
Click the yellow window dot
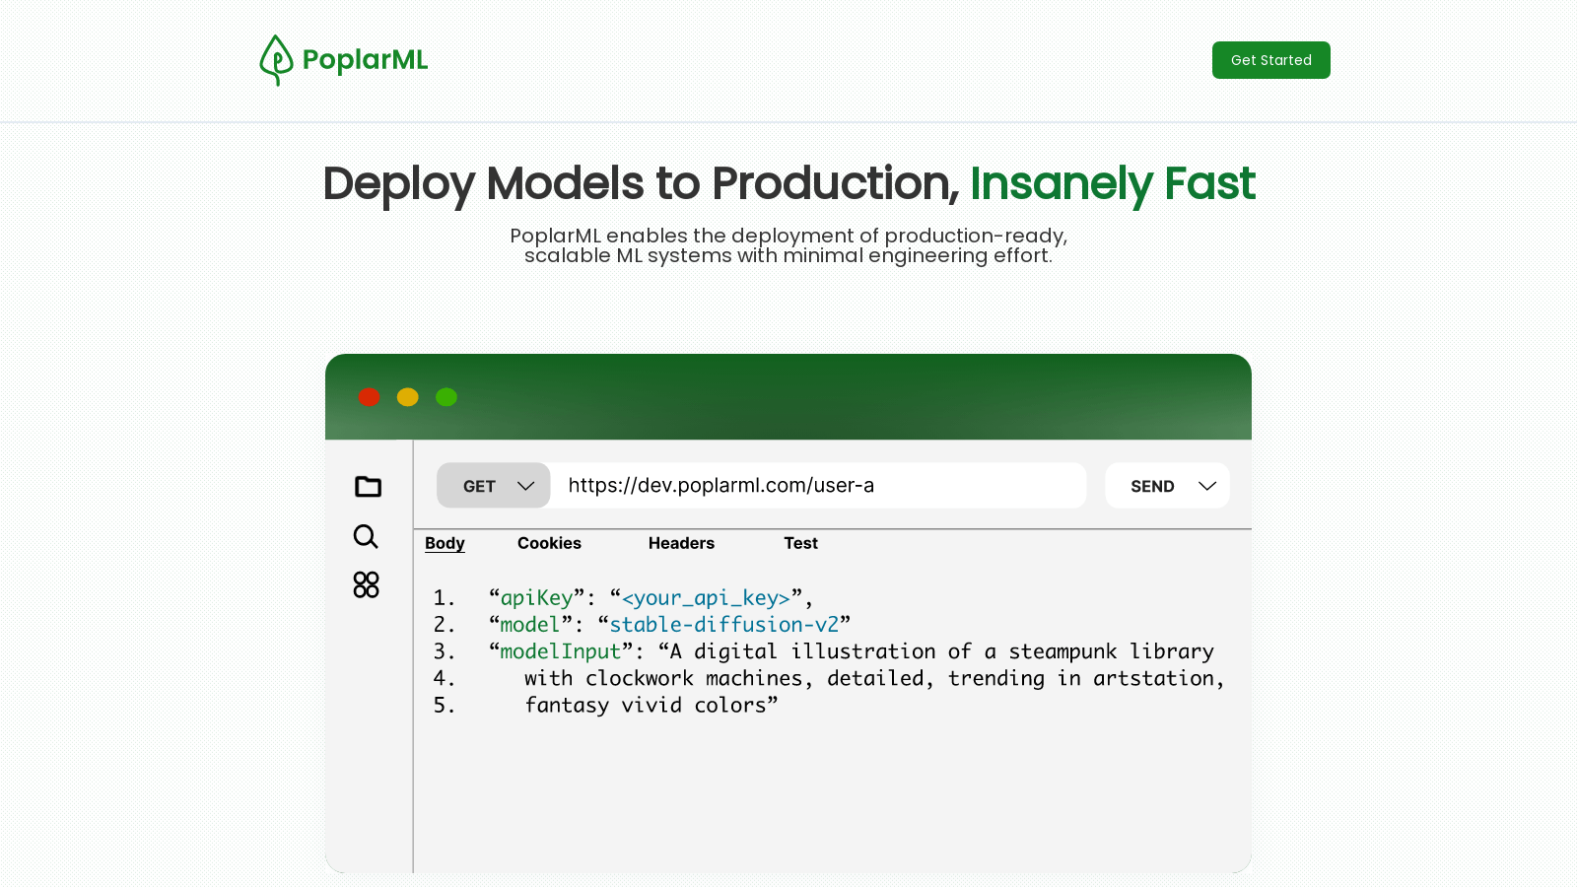[x=408, y=397]
